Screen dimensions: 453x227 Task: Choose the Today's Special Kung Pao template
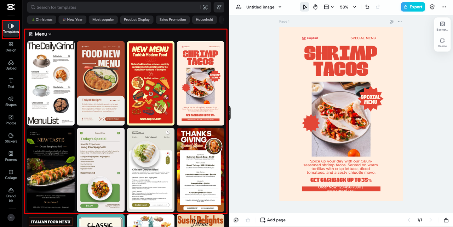coord(101,170)
